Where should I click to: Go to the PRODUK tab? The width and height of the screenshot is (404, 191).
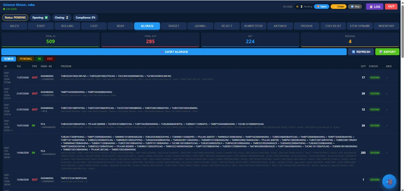click(x=306, y=26)
